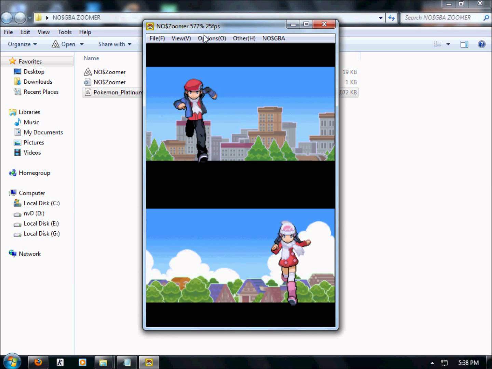Select the second NO$Zoomer settings file
The width and height of the screenshot is (492, 369).
pyautogui.click(x=109, y=82)
